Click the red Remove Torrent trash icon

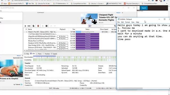[38, 26]
